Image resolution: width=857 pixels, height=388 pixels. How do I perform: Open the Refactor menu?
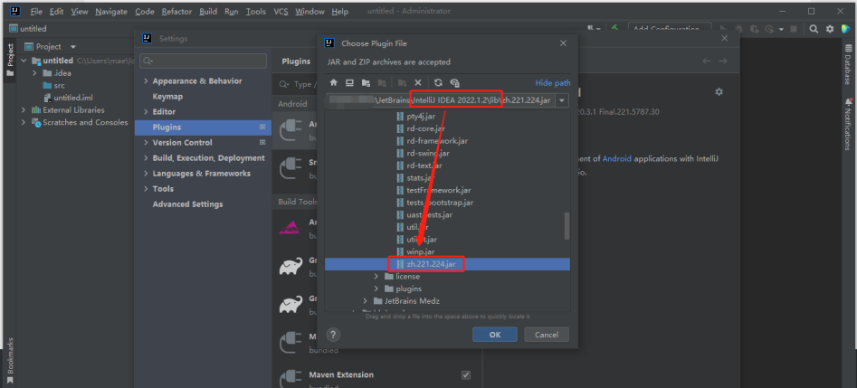tap(176, 12)
